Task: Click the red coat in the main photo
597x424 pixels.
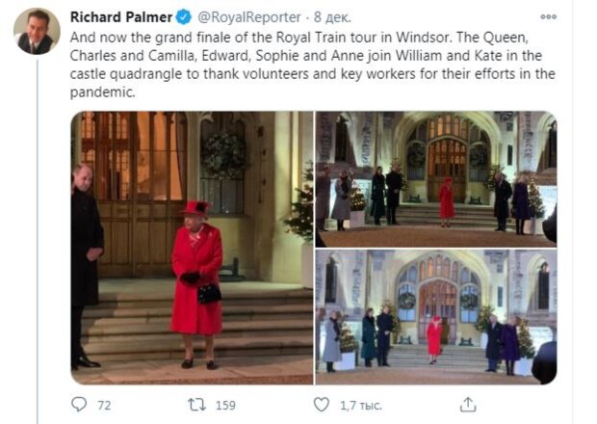Action: point(196,279)
